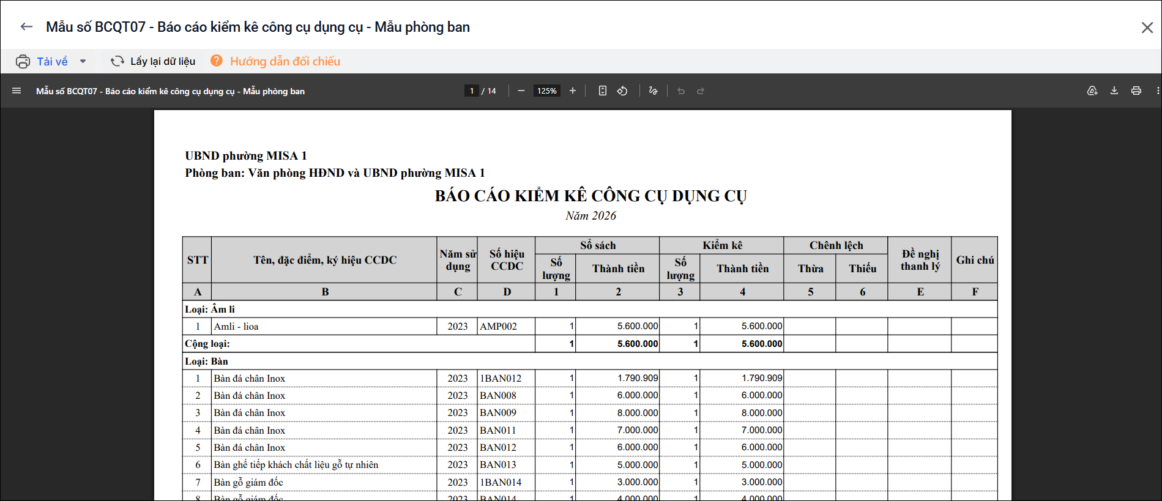The width and height of the screenshot is (1162, 501).
Task: Click the redo arrow in PDF toolbar
Action: (x=701, y=91)
